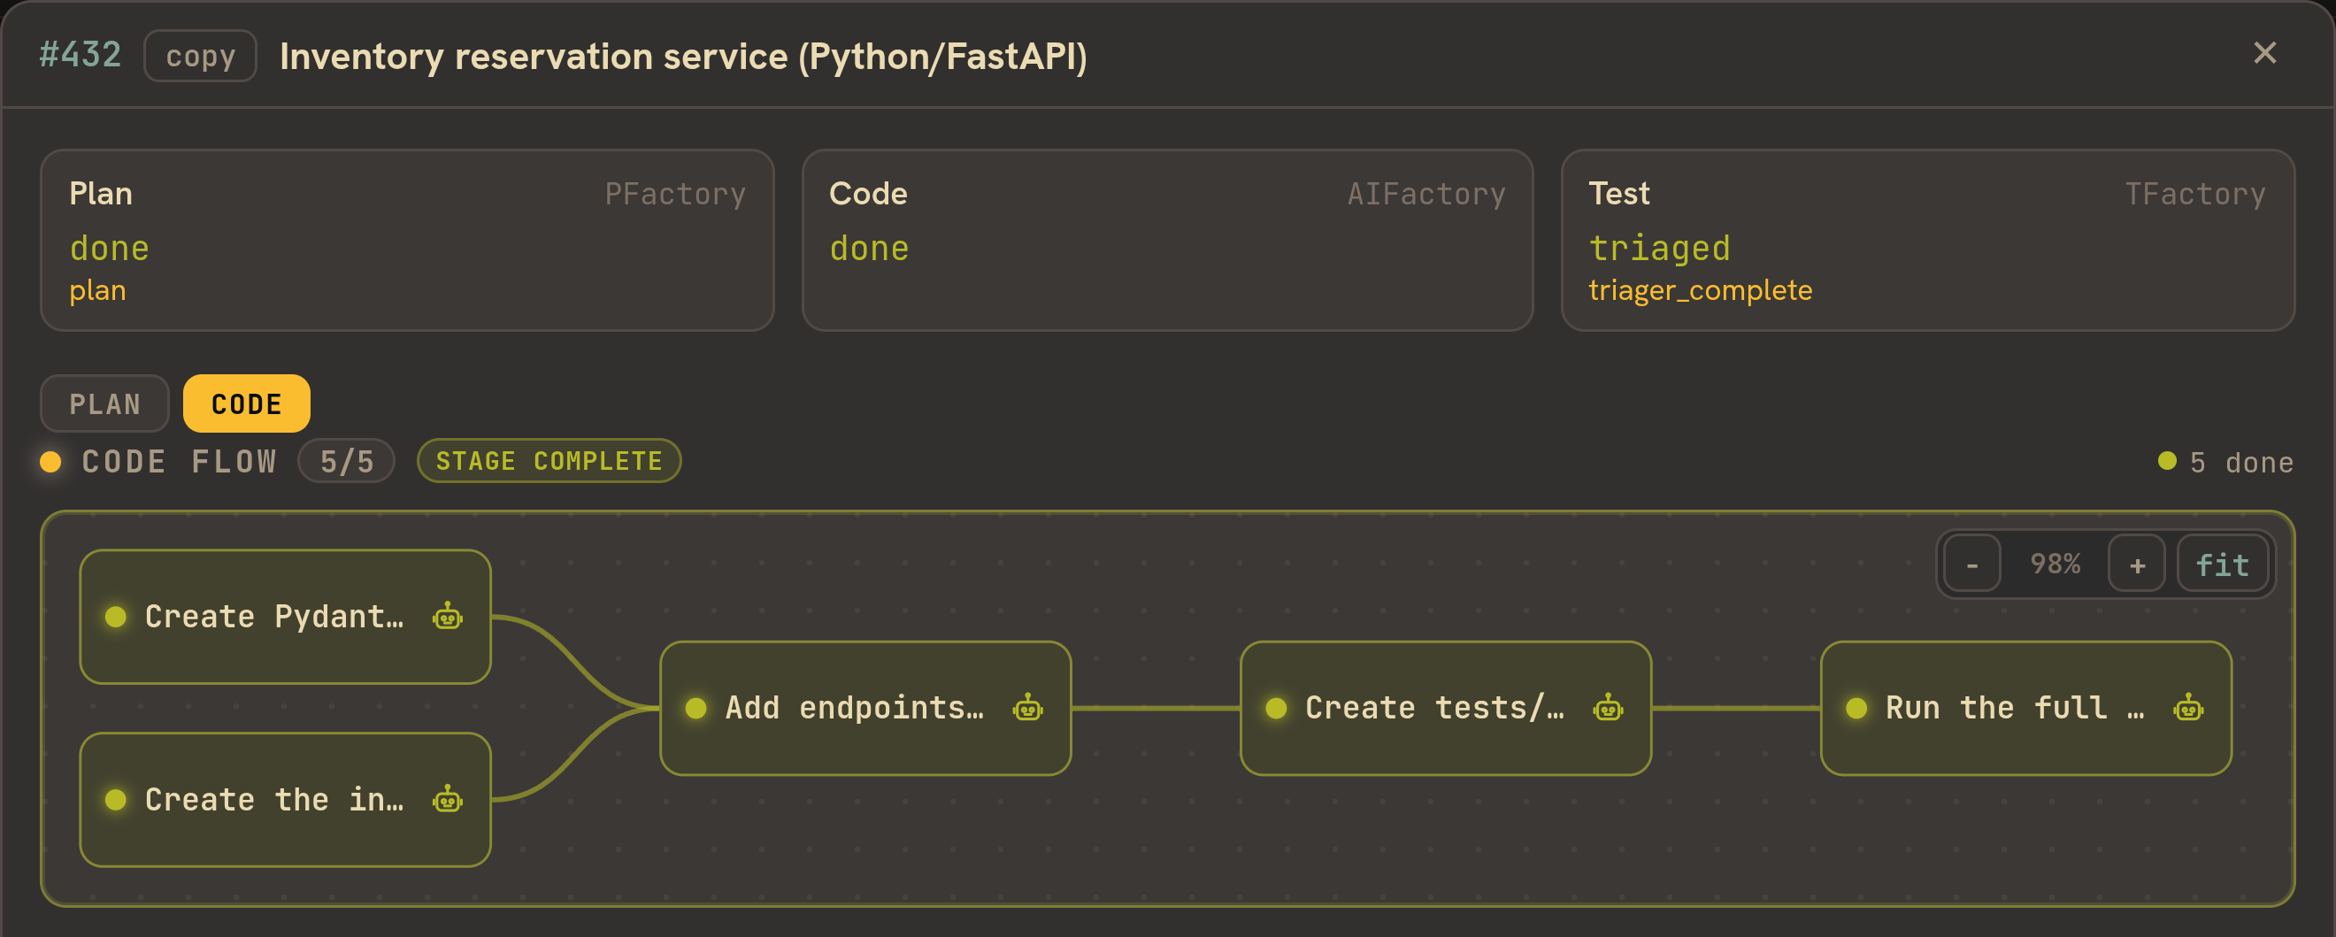Image resolution: width=2336 pixels, height=937 pixels.
Task: Click the AIFactory label
Action: [1425, 193]
